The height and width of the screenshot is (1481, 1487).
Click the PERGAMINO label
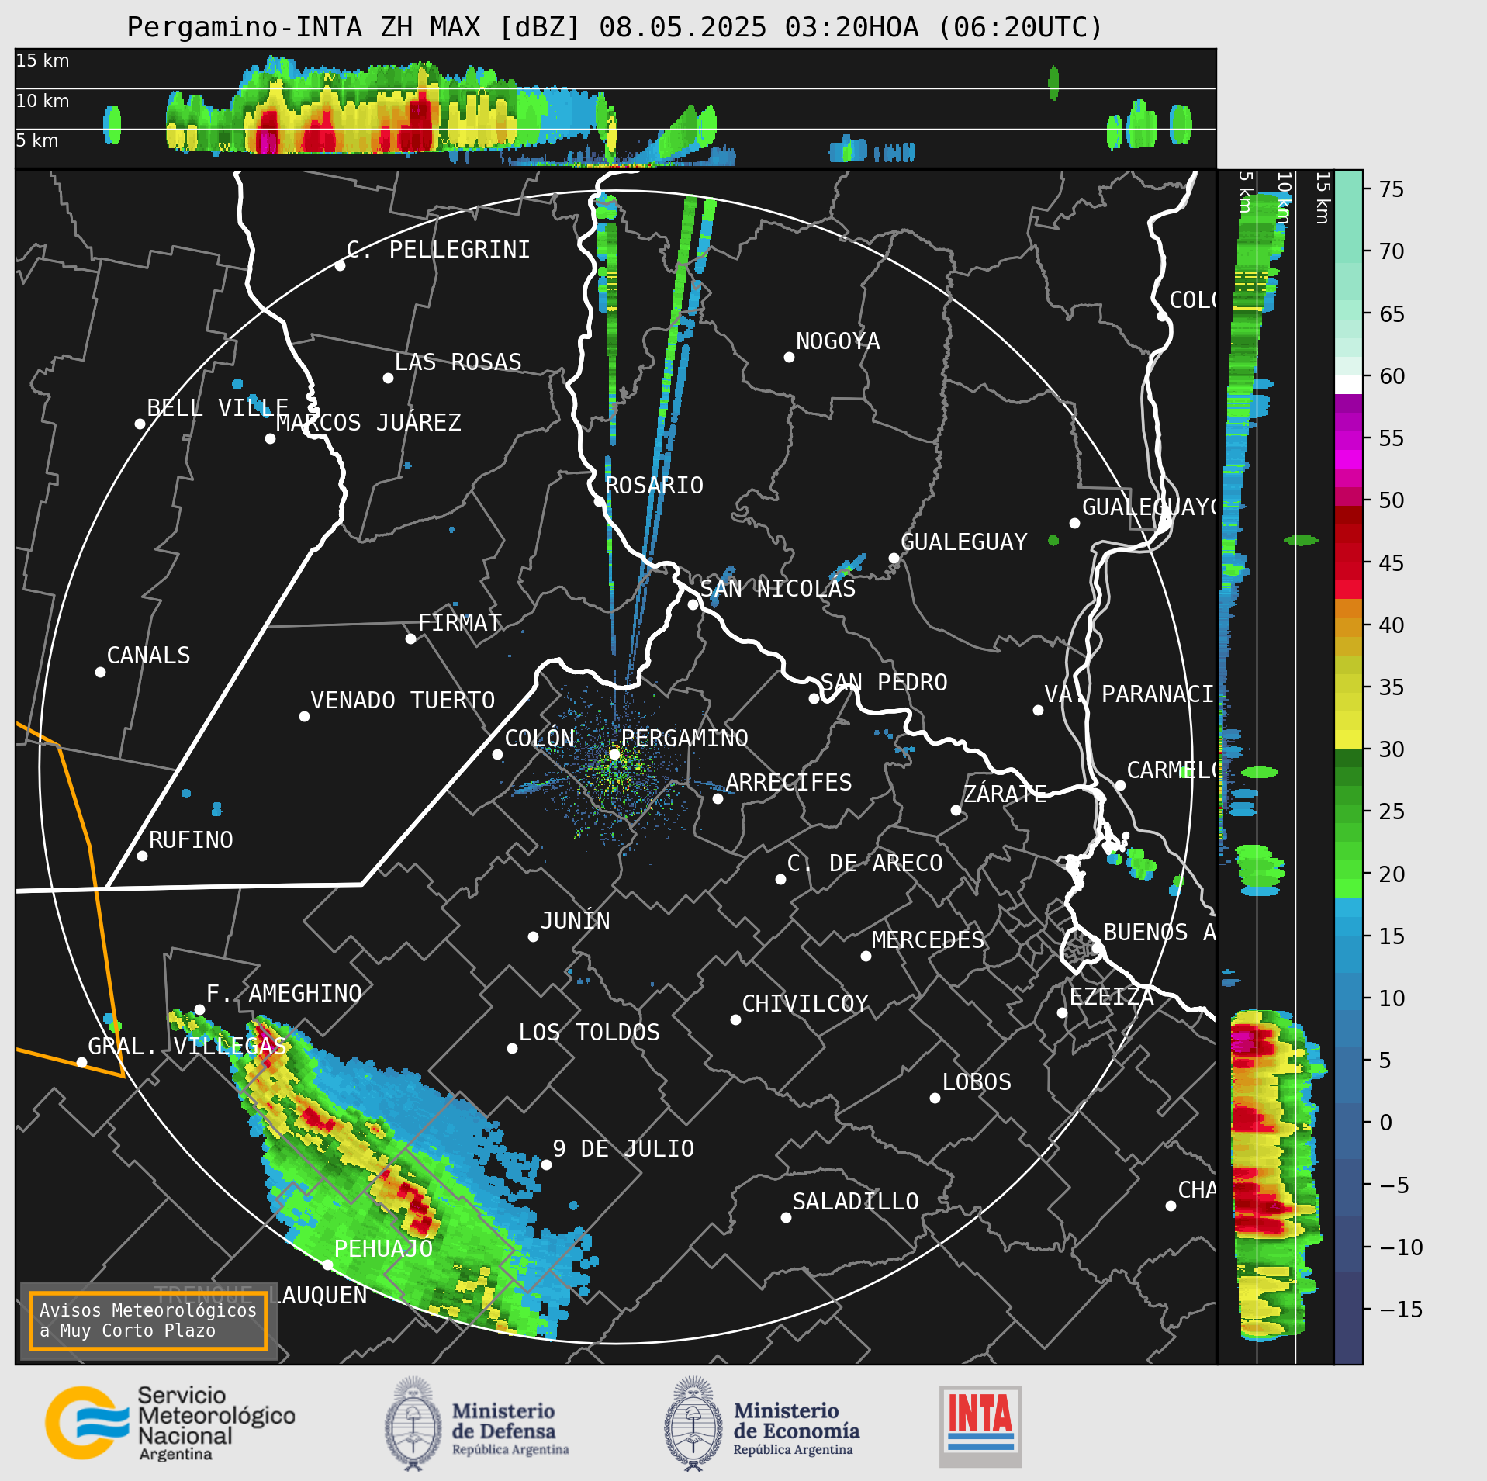pyautogui.click(x=685, y=738)
